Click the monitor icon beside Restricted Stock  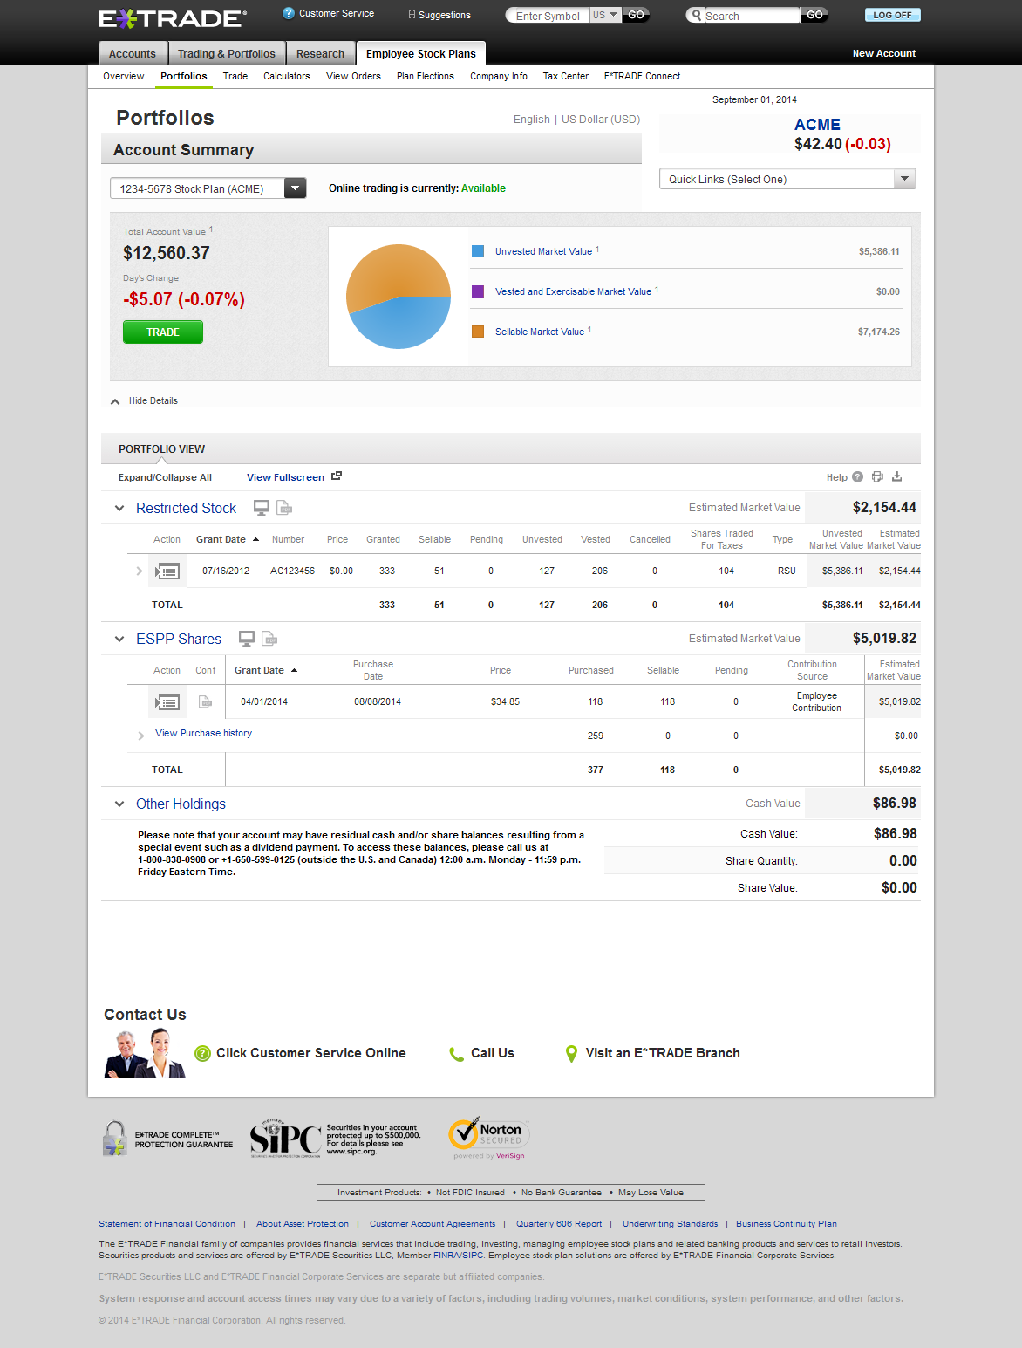(x=261, y=508)
